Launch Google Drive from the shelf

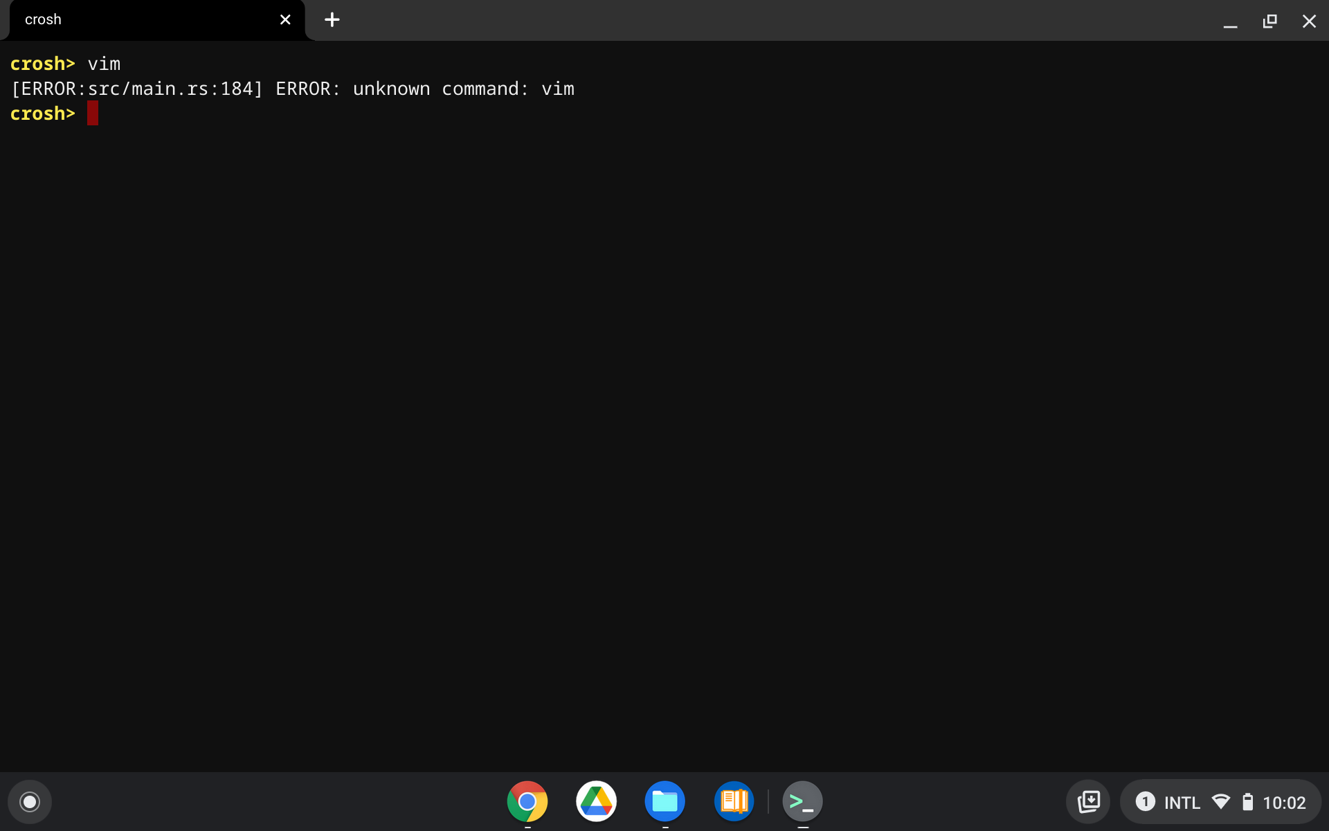(596, 801)
